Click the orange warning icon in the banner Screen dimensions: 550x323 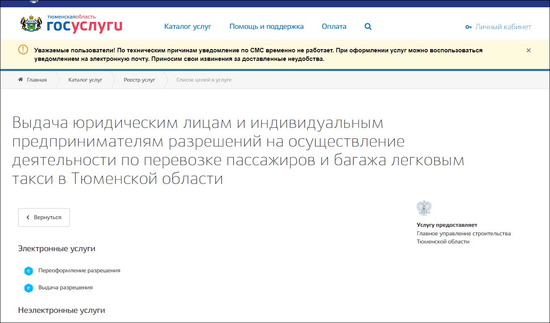[x=23, y=50]
